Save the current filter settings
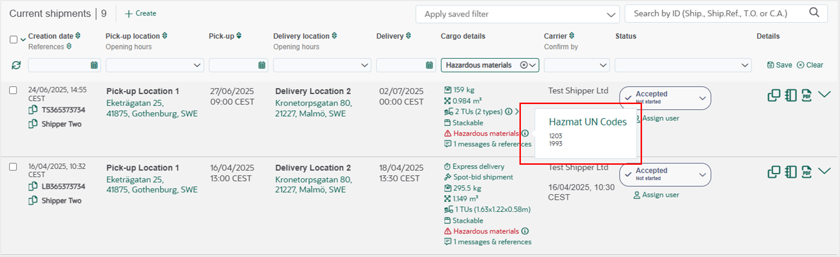This screenshot has width=840, height=257. [780, 65]
